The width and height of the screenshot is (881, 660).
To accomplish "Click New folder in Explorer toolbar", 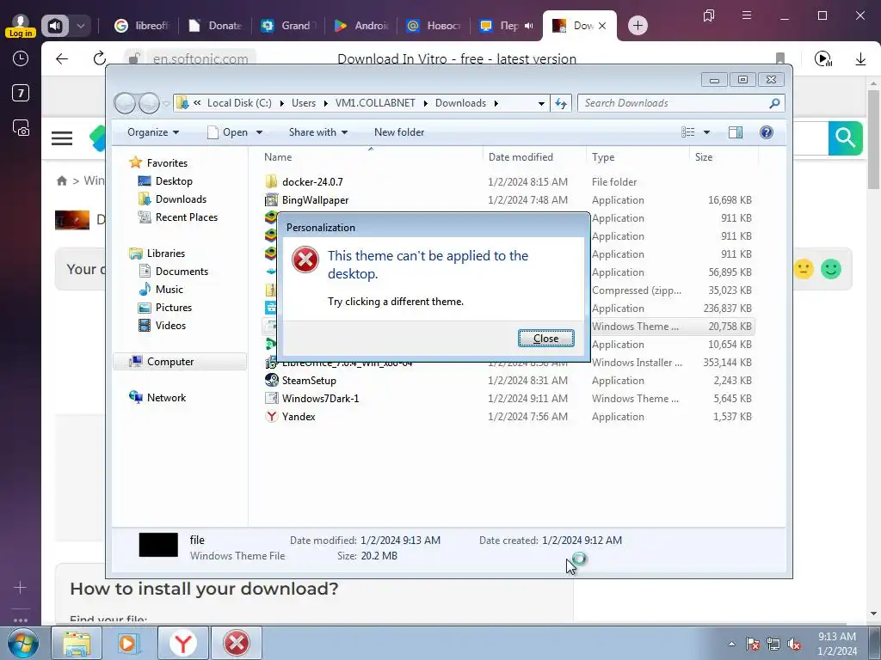I will (399, 132).
